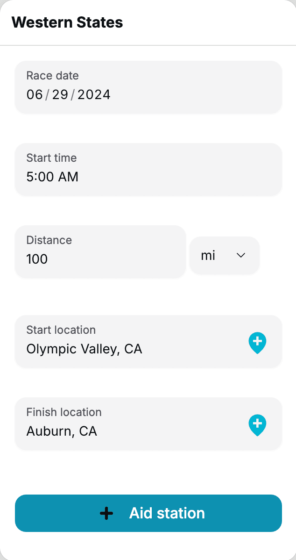This screenshot has width=296, height=560.
Task: Click the Race date field label
Action: (x=52, y=76)
